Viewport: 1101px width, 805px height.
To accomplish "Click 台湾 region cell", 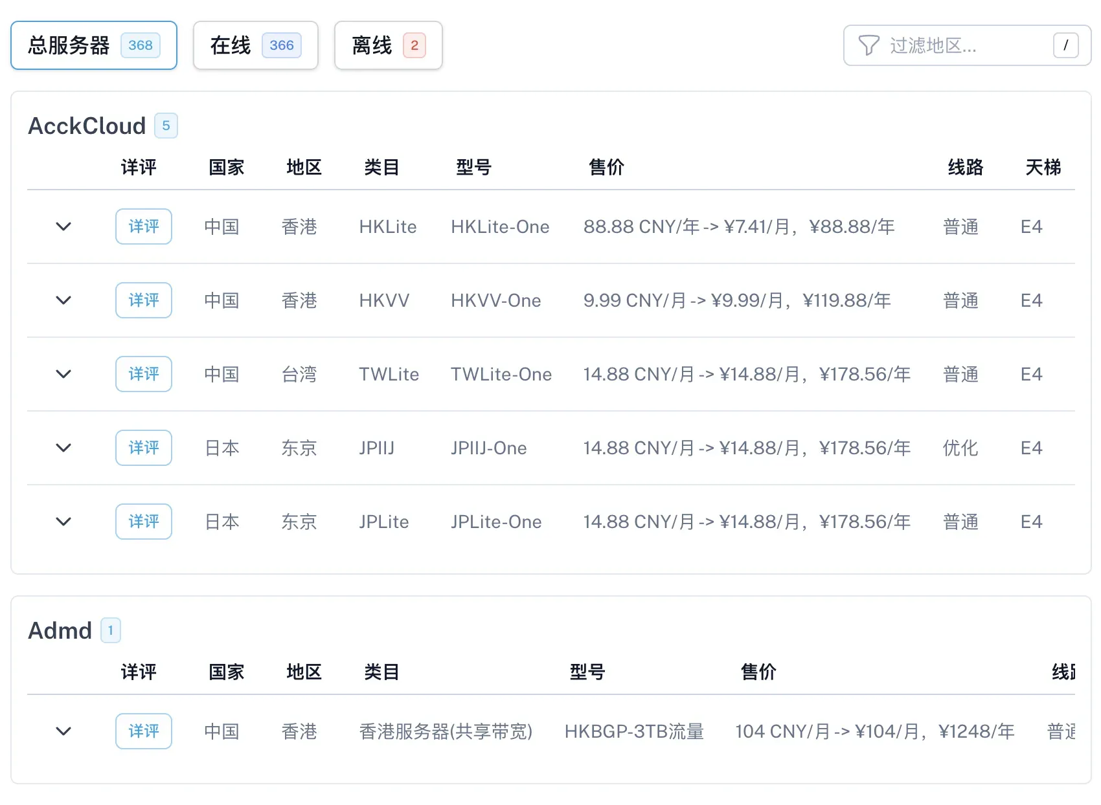I will pos(299,374).
